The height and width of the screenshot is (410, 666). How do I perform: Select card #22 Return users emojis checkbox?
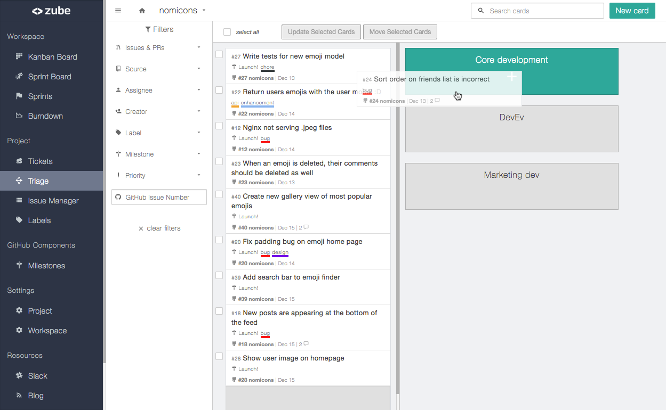219,90
